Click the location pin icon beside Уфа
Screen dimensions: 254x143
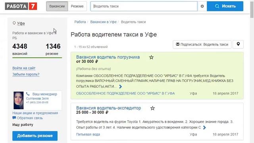point(14,23)
